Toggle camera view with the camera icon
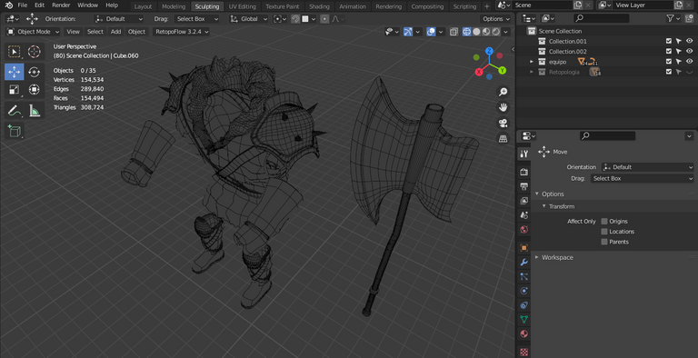Image resolution: width=698 pixels, height=358 pixels. pos(503,124)
